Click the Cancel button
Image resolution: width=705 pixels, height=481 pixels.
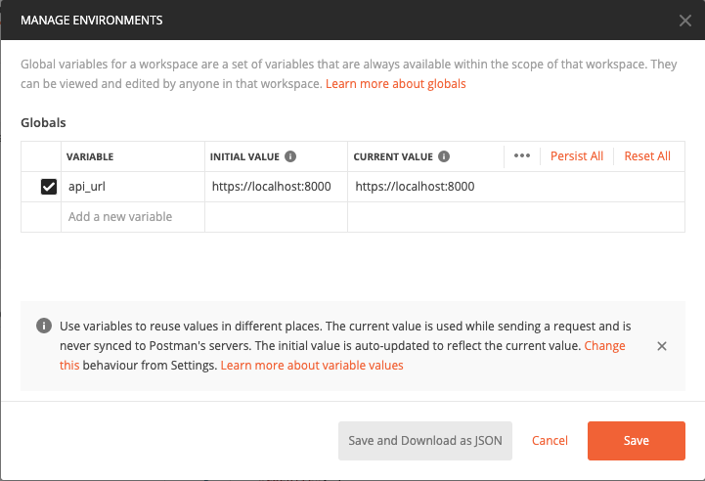click(550, 441)
